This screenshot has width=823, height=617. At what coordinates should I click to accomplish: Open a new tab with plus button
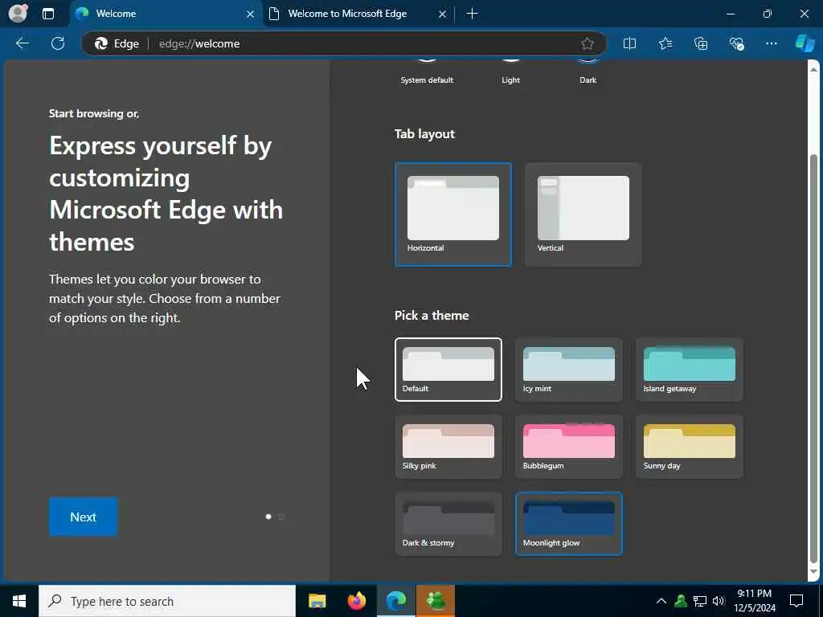pos(472,14)
